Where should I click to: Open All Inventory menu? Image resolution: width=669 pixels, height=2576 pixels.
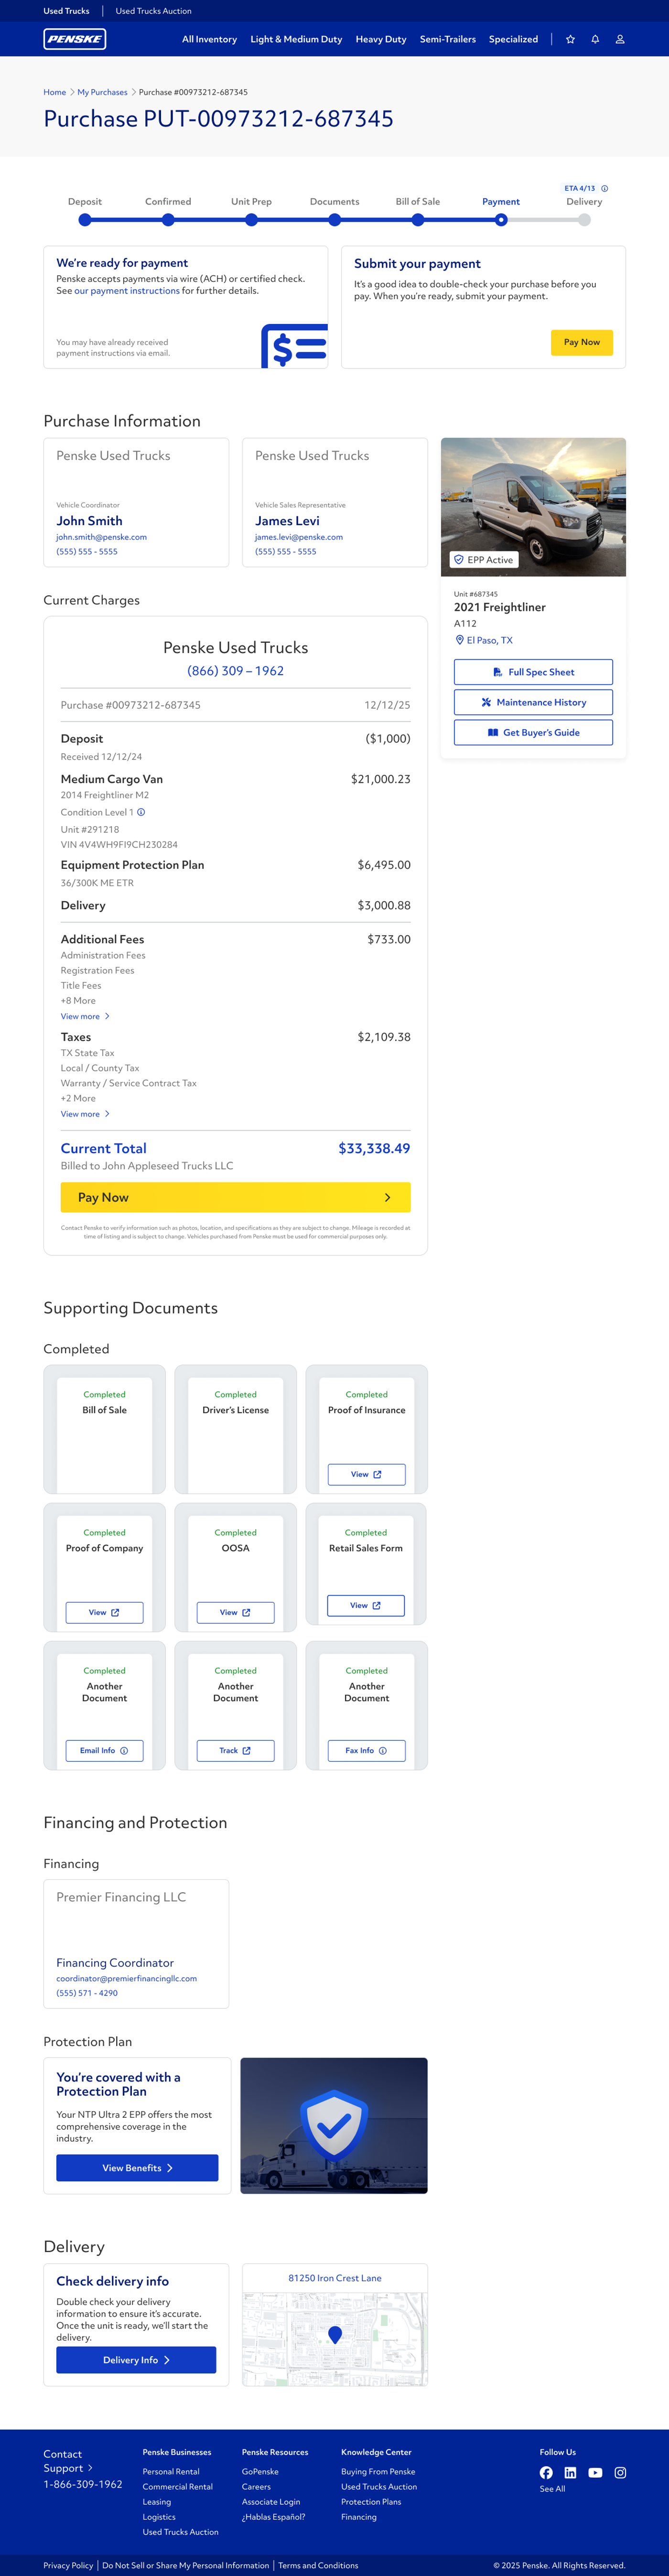tap(209, 39)
